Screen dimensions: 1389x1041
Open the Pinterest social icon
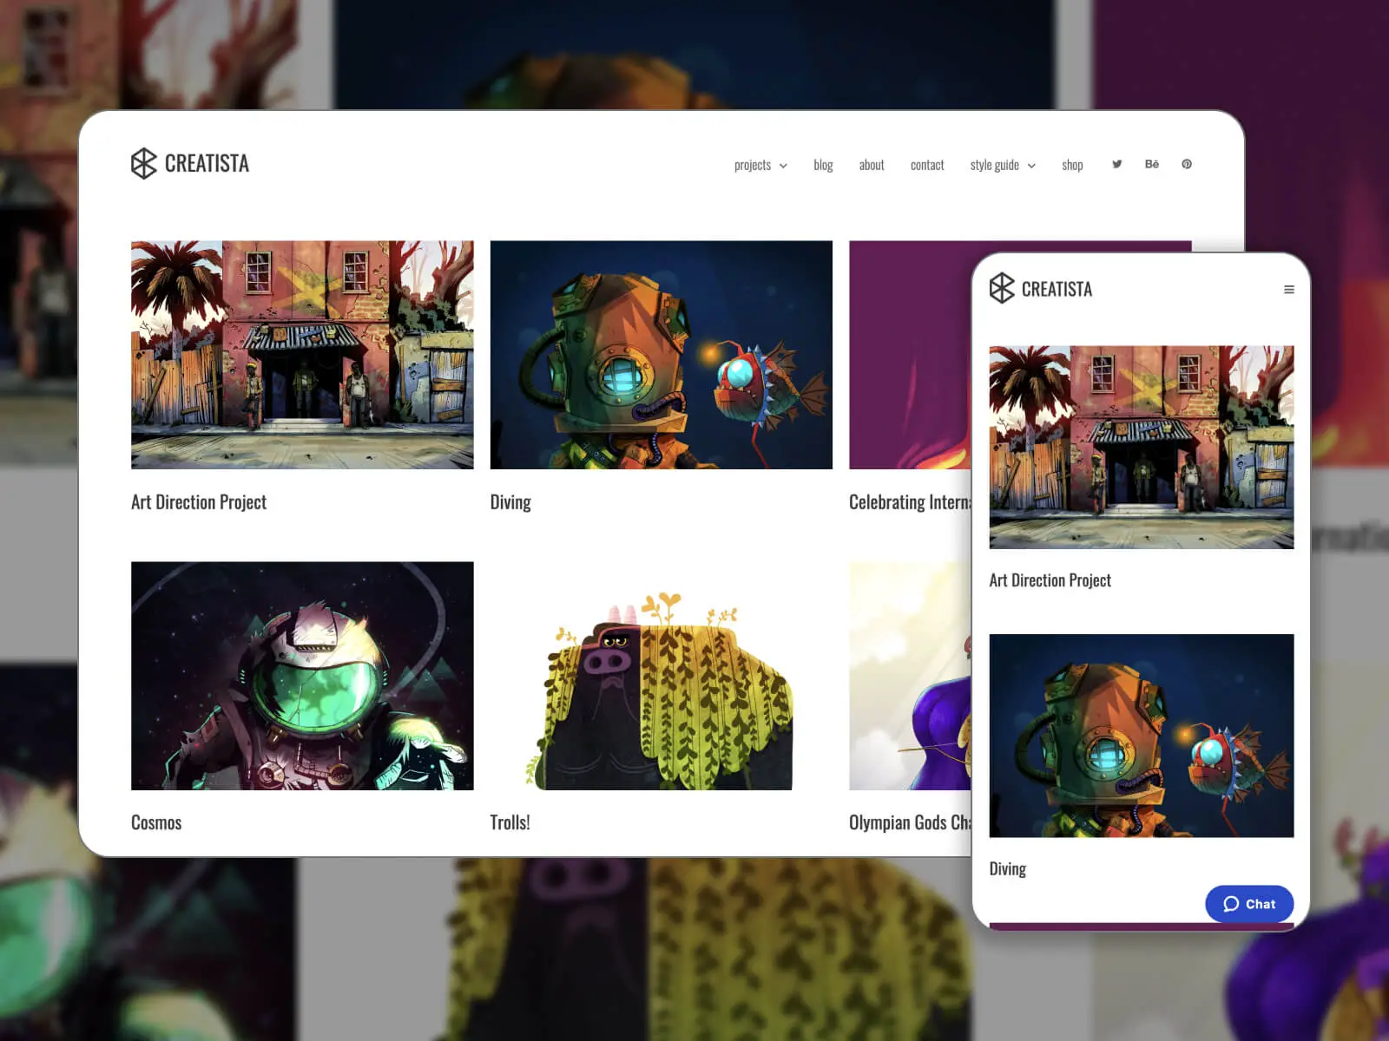tap(1187, 164)
